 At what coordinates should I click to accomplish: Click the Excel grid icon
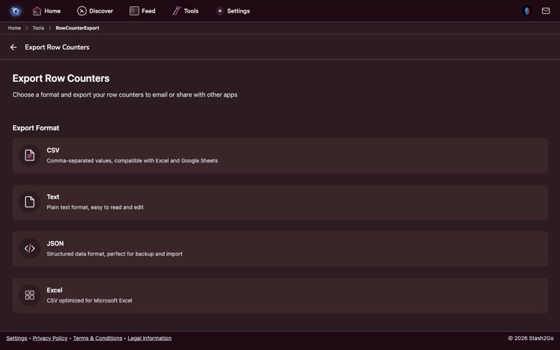(29, 295)
